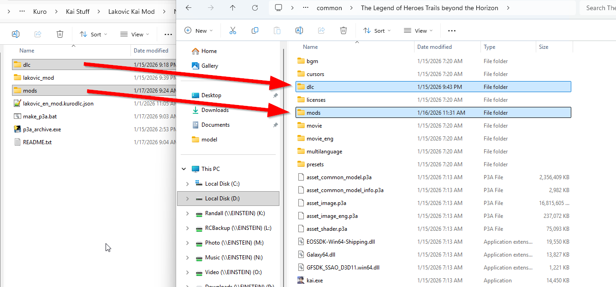Expand Randall (K:) network drive node
This screenshot has width=616, height=287.
tap(187, 213)
